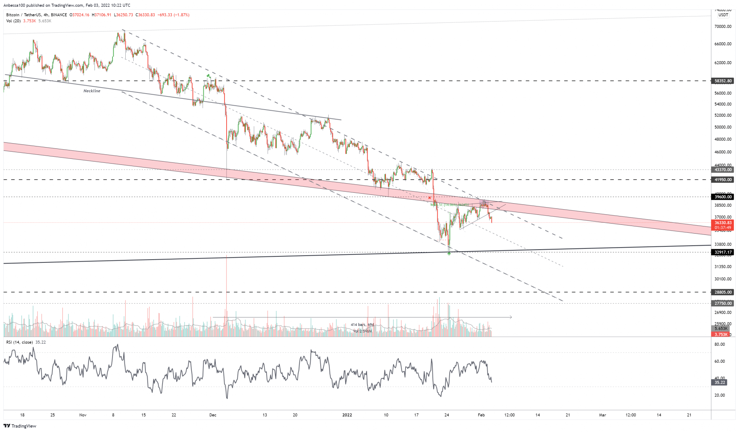Click the 58352.80 horizontal line price label
Screen dimensions: 739x432
point(723,81)
